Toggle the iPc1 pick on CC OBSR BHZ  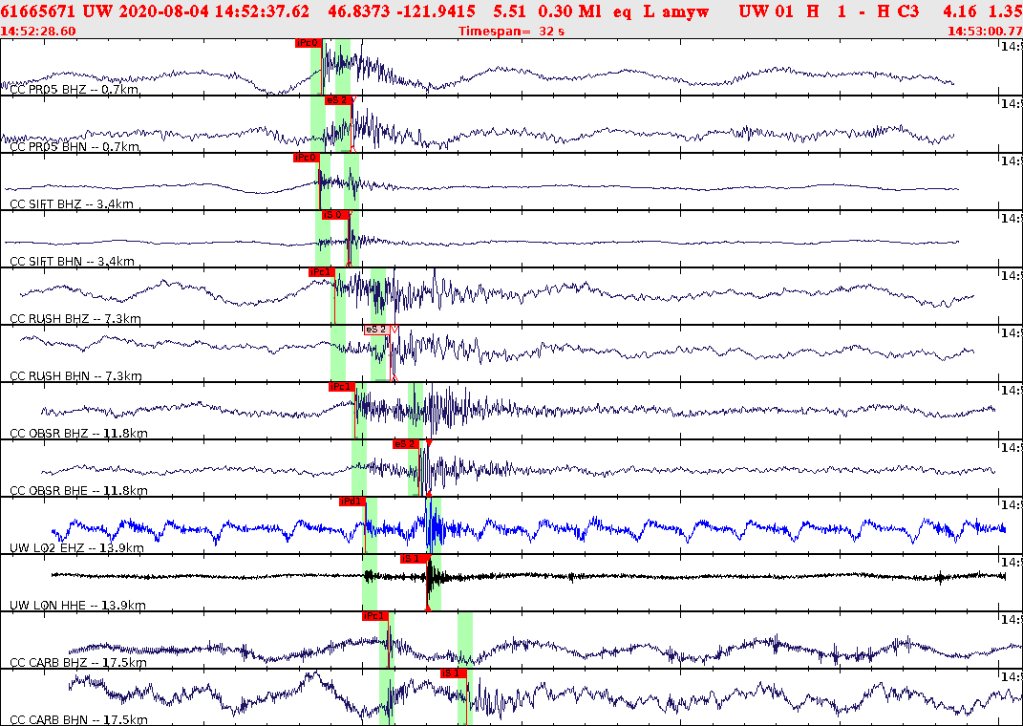tap(344, 387)
